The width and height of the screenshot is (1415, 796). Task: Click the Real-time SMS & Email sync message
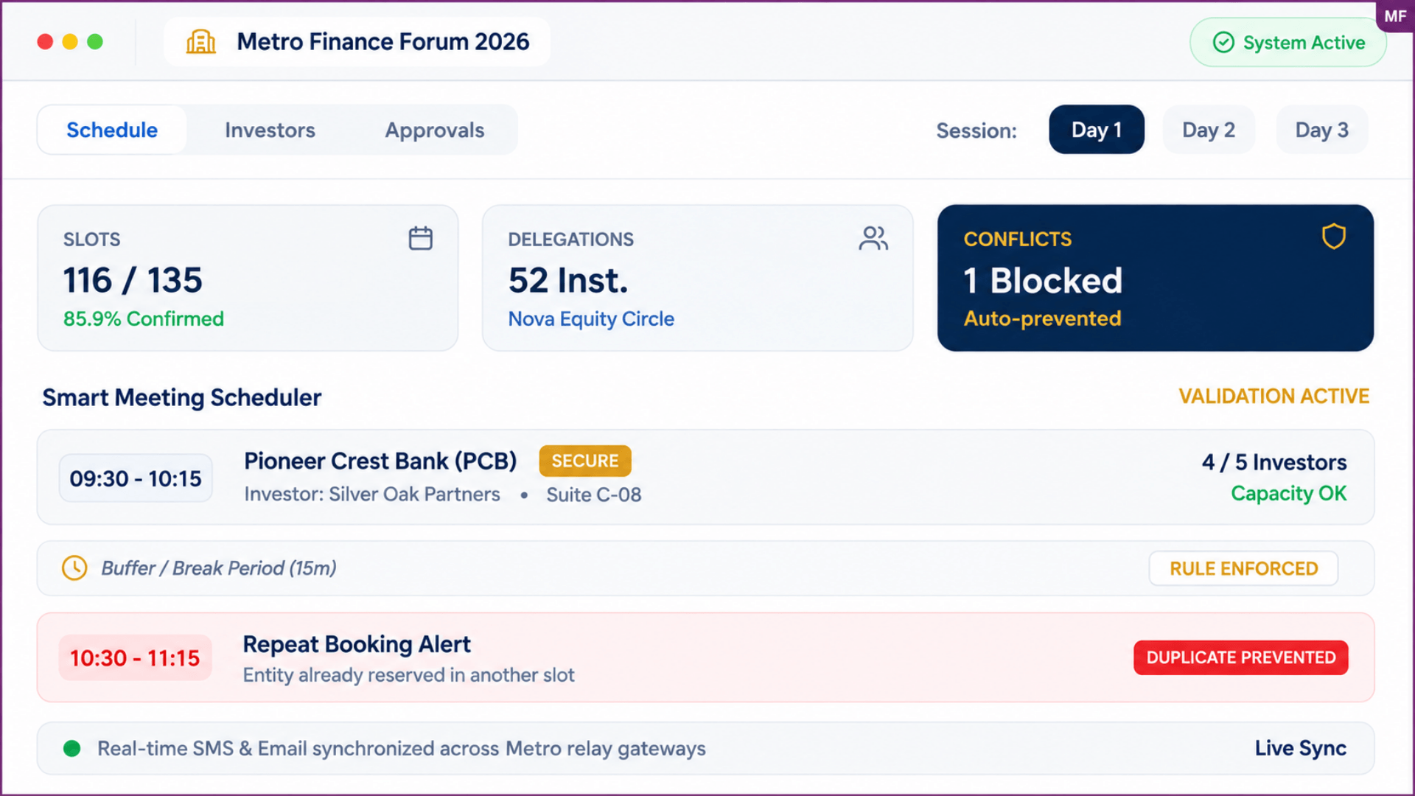pyautogui.click(x=402, y=749)
